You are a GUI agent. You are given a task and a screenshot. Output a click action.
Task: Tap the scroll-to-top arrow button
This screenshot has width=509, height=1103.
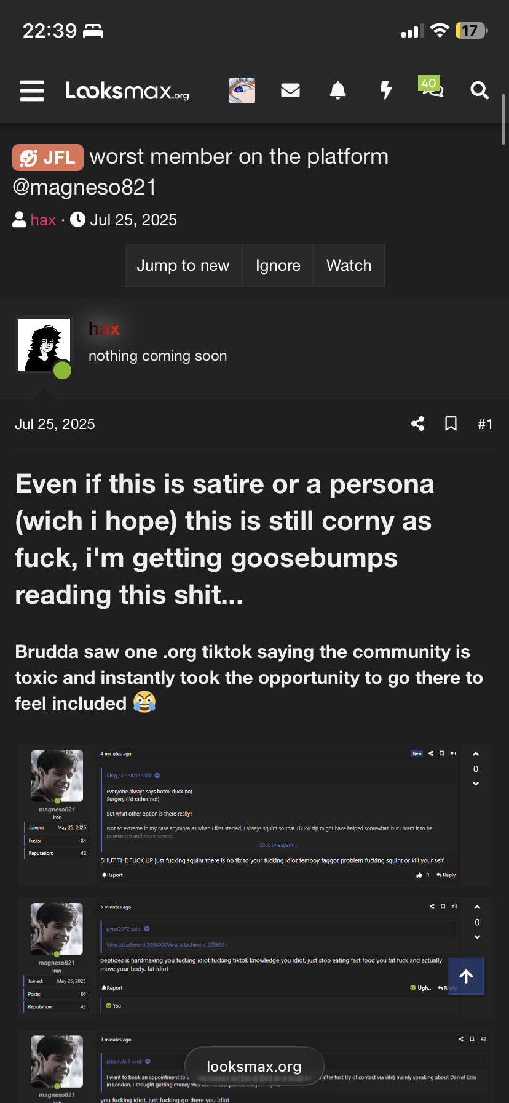click(x=466, y=976)
